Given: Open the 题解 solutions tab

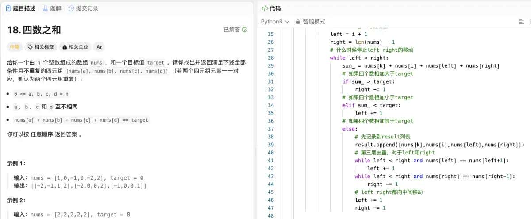Looking at the screenshot, I should (x=52, y=8).
